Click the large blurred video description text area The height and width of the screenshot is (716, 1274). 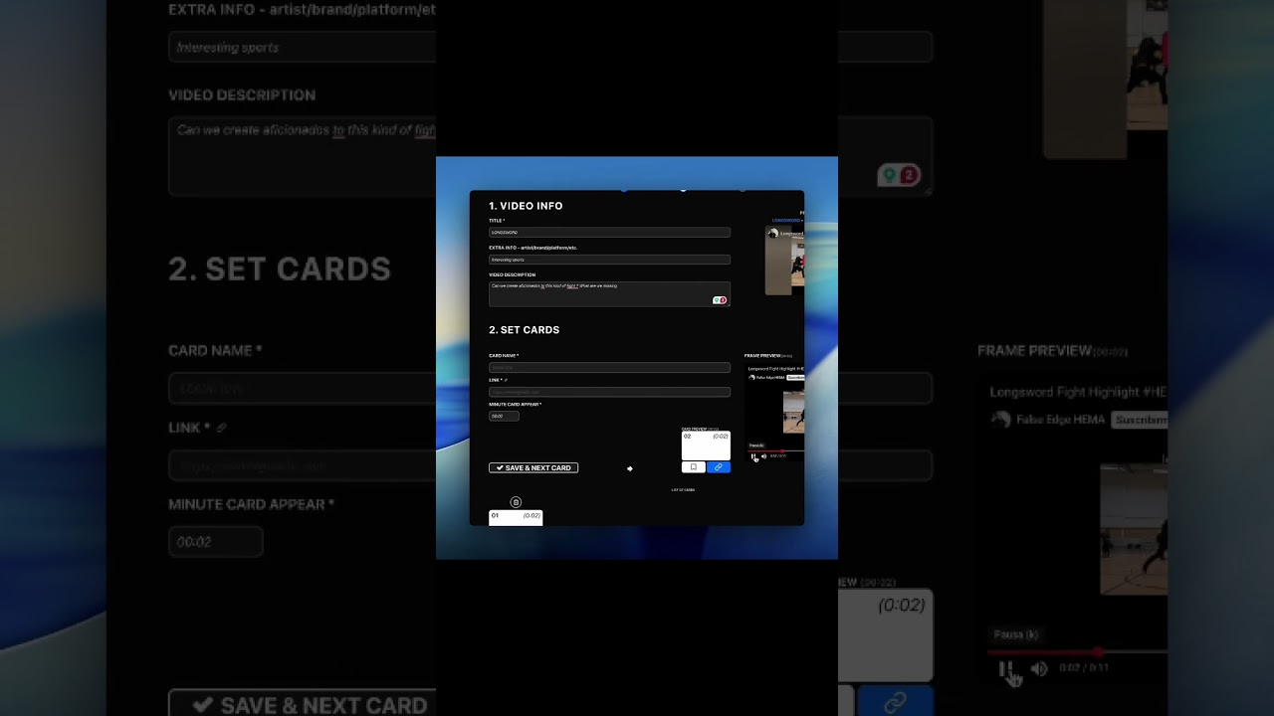point(303,156)
